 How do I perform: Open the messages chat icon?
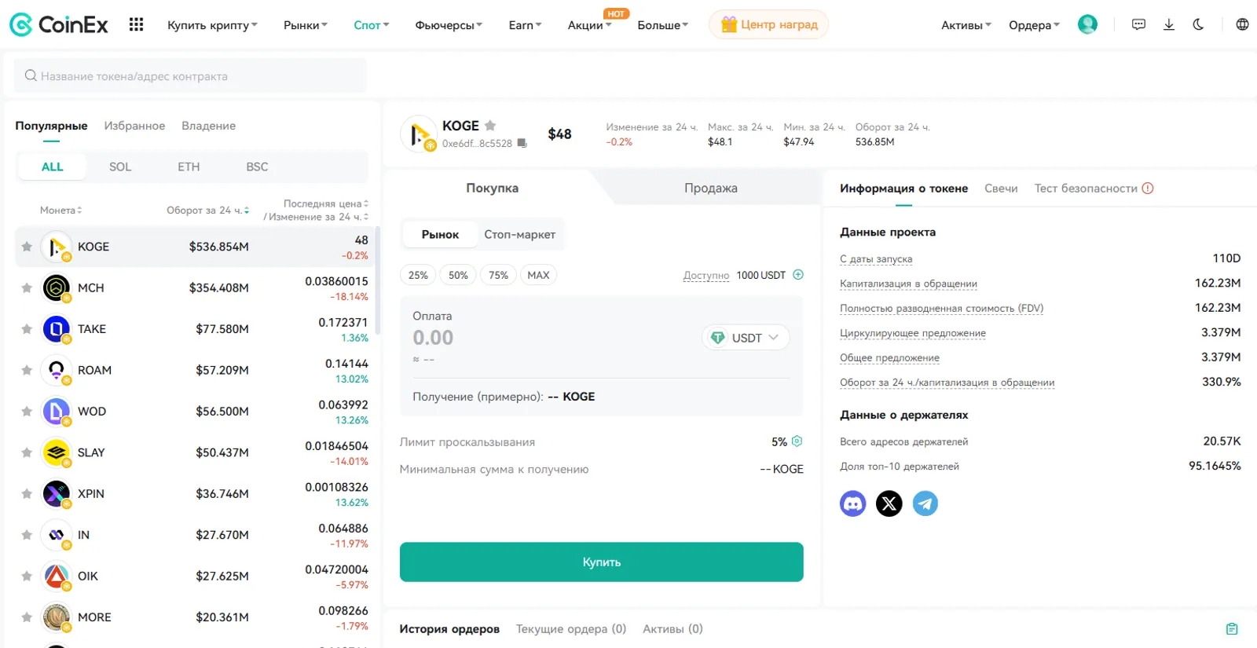pos(1138,24)
